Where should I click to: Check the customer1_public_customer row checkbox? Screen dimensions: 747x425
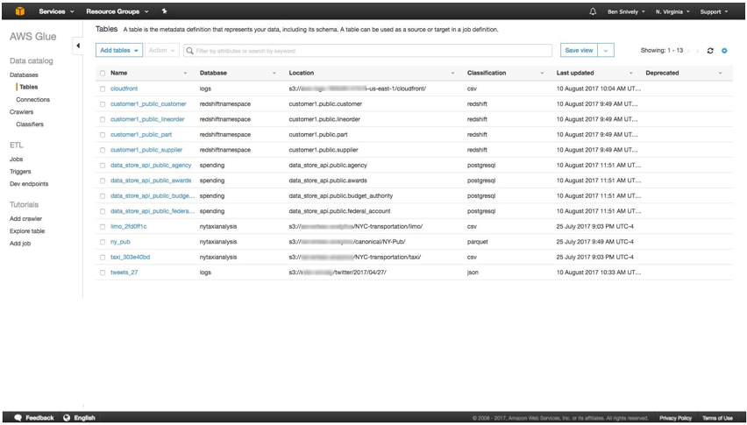[103, 104]
